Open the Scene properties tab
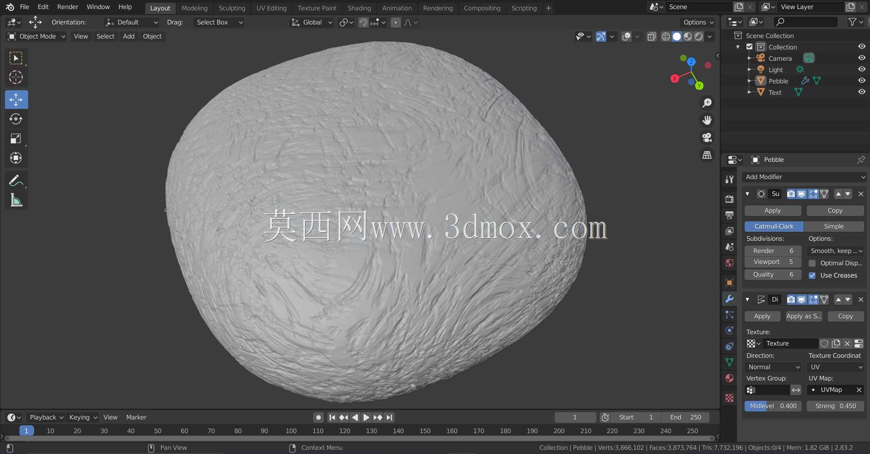The width and height of the screenshot is (870, 454). click(x=729, y=247)
